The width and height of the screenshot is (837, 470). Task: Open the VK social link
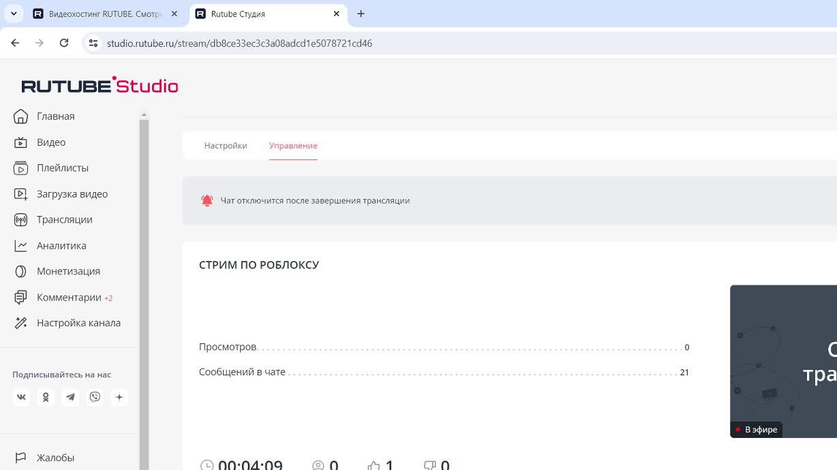click(22, 397)
